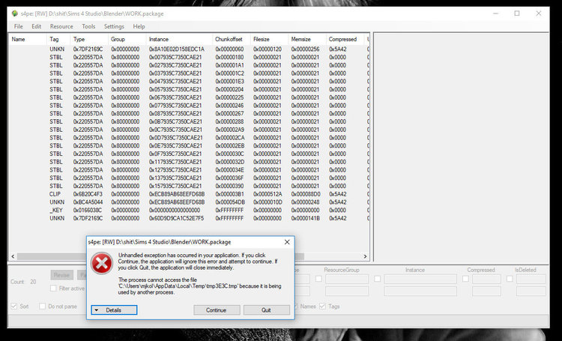Sort by the Filesize column header

click(x=269, y=39)
